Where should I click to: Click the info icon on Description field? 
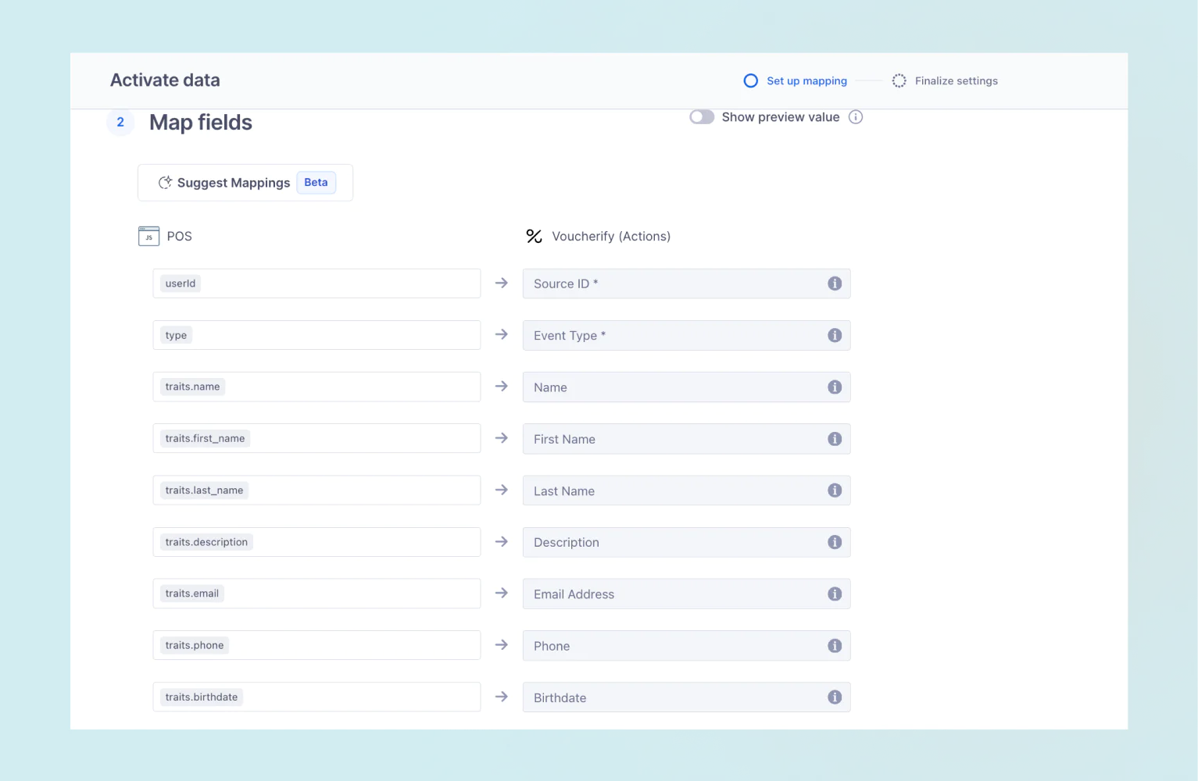click(x=834, y=542)
